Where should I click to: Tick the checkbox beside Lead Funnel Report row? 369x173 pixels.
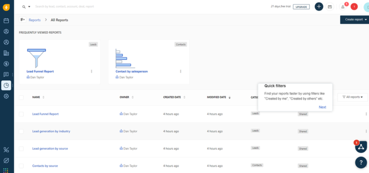21,114
